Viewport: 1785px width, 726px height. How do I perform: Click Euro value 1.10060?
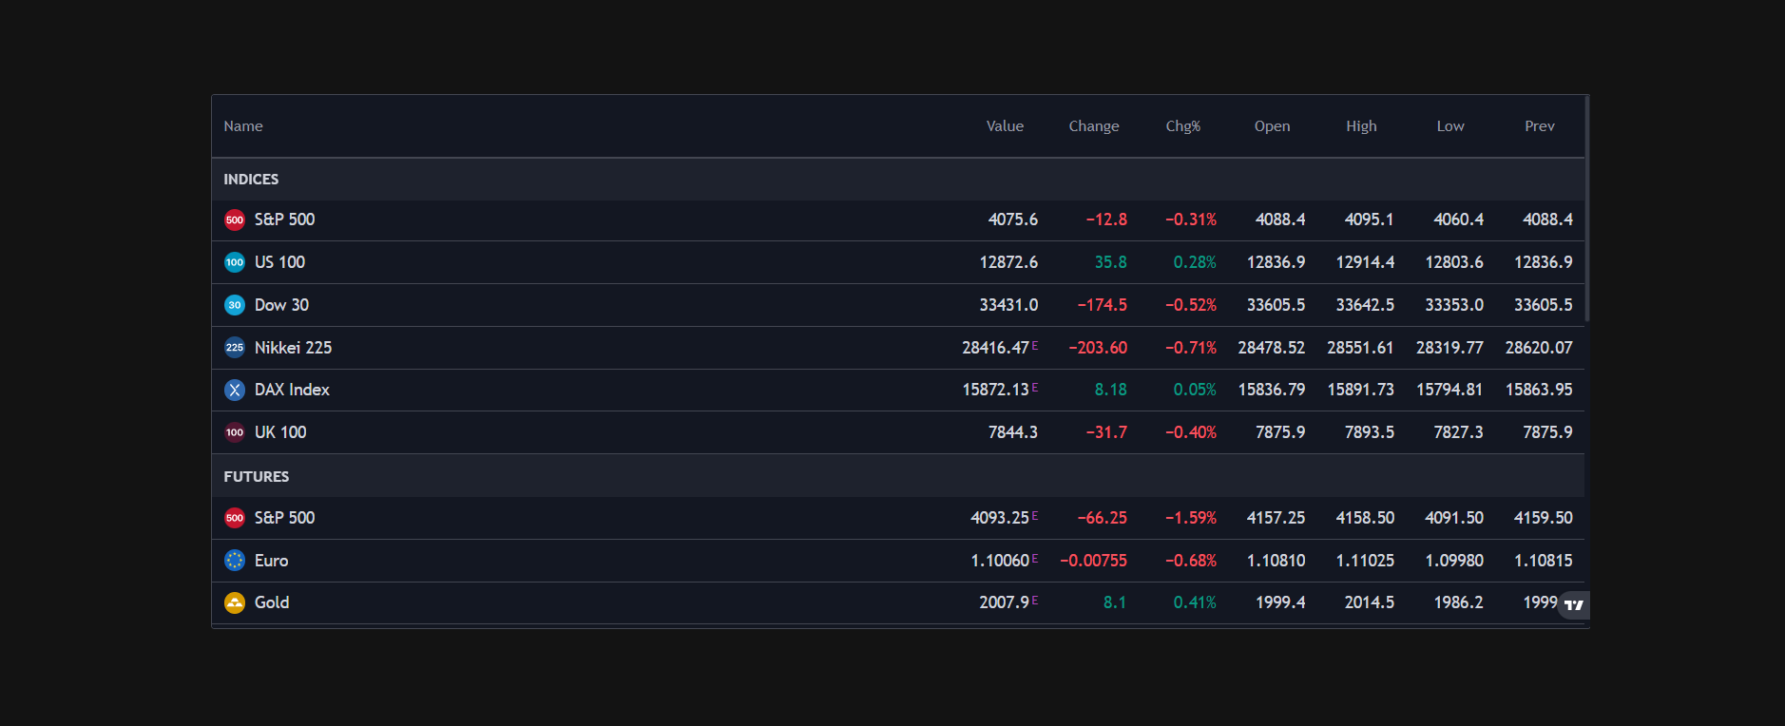pyautogui.click(x=1000, y=561)
